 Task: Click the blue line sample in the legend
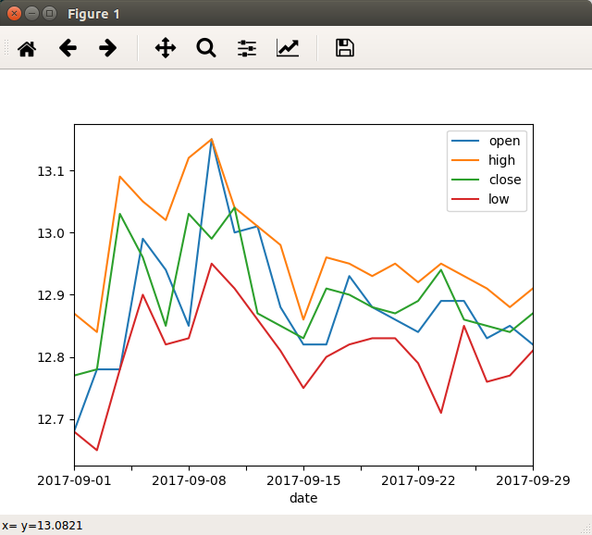point(465,141)
